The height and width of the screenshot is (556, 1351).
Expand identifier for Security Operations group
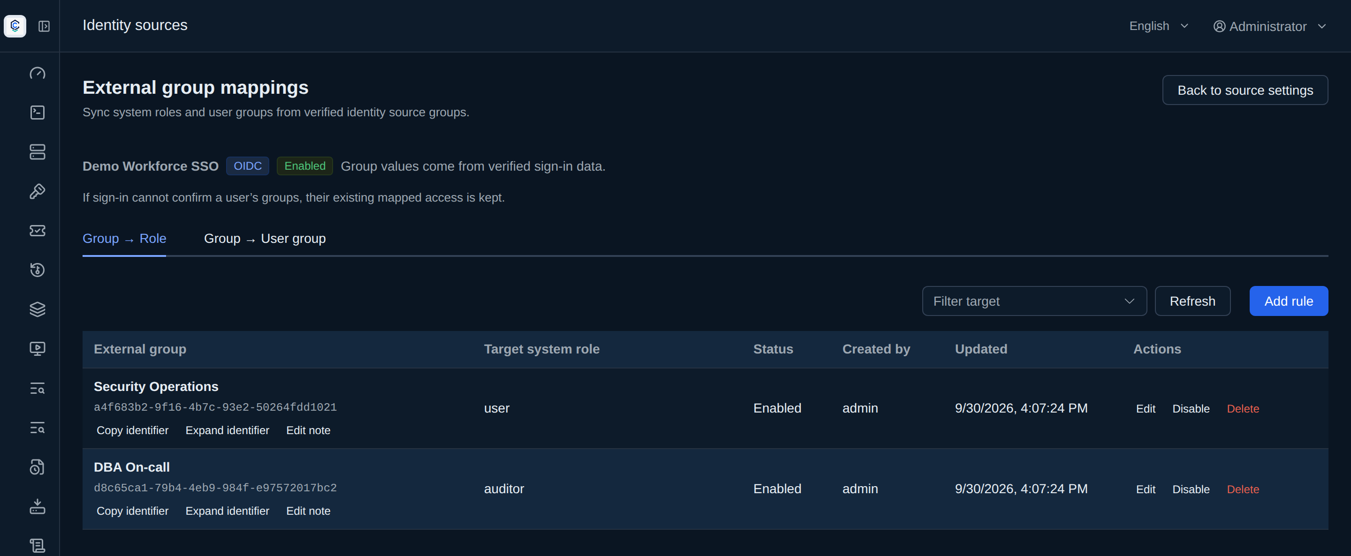(227, 430)
